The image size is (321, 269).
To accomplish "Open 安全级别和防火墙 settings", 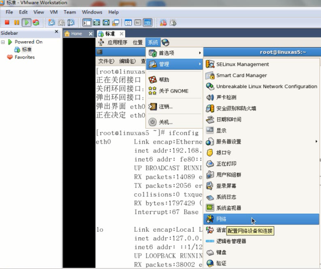I will pos(261,109).
